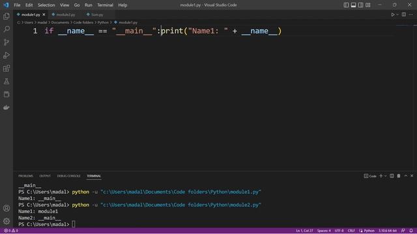417x234 pixels.
Task: Expand the Python breadcrumb segment
Action: point(103,23)
